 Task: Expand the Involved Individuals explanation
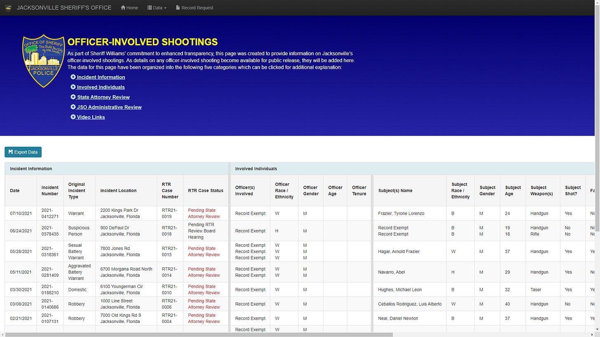tap(98, 87)
